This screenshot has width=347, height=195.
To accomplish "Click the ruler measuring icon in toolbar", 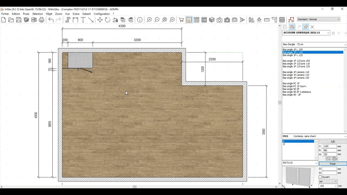I will tap(267, 20).
